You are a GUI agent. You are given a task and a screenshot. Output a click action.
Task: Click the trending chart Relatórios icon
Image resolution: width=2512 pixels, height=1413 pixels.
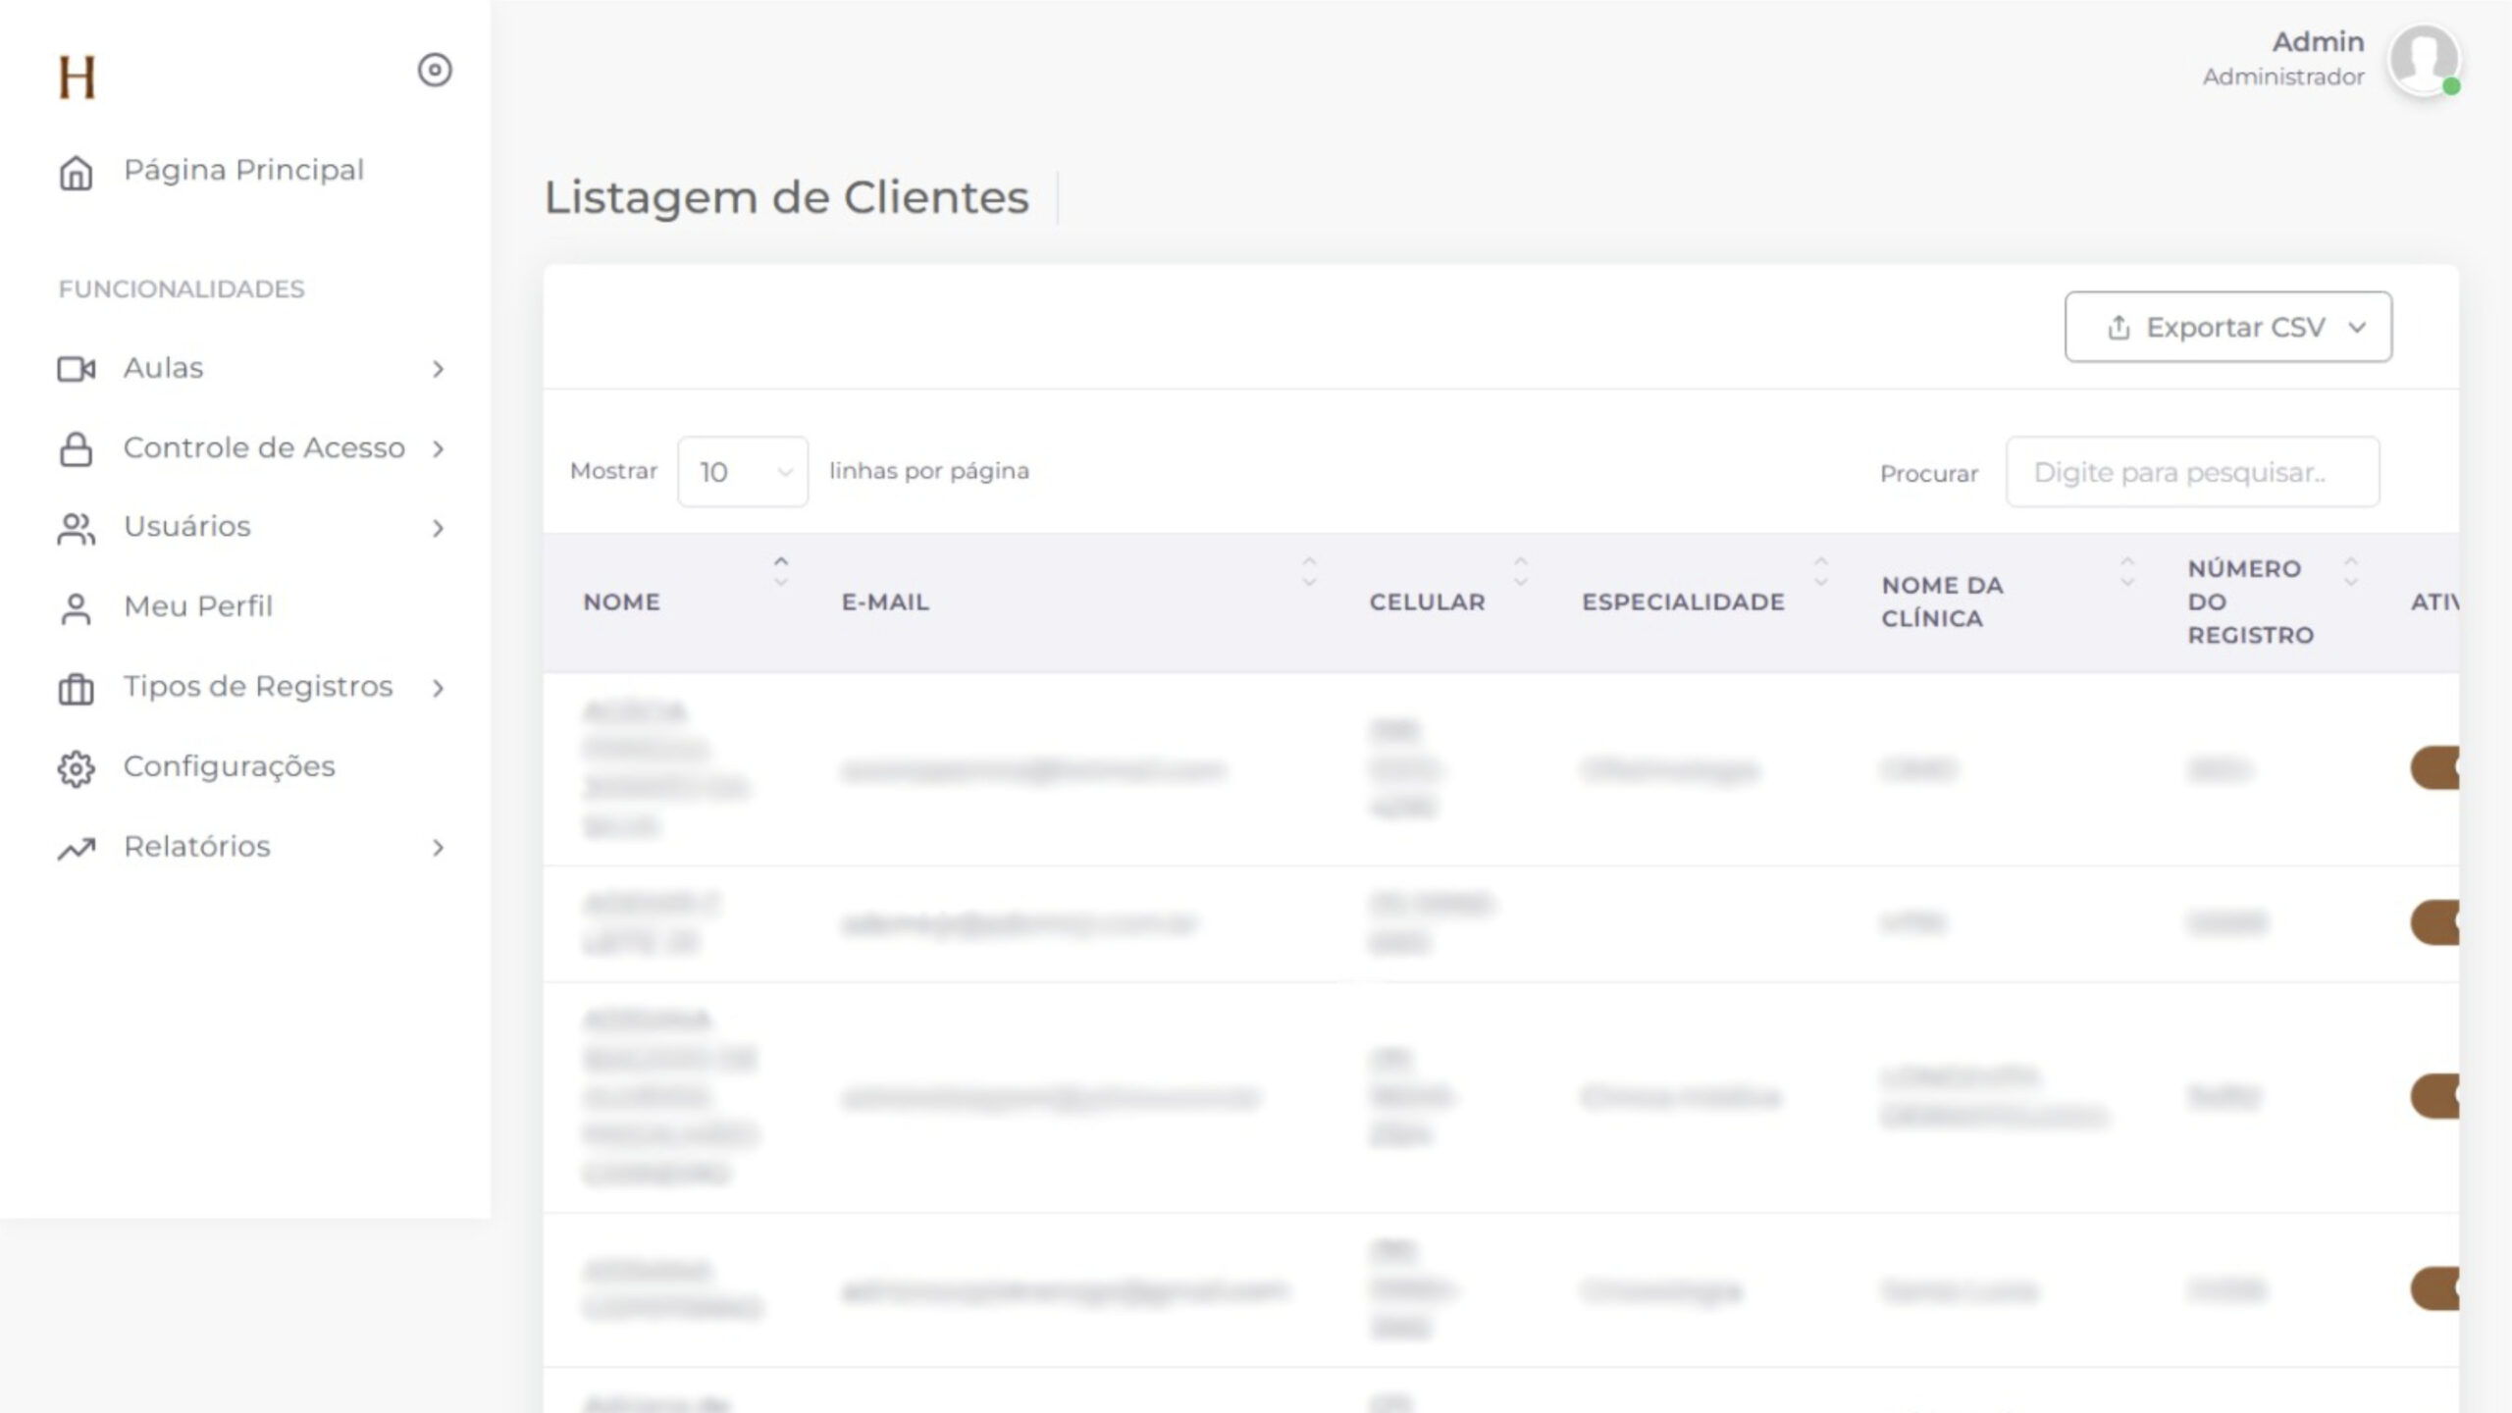click(76, 848)
